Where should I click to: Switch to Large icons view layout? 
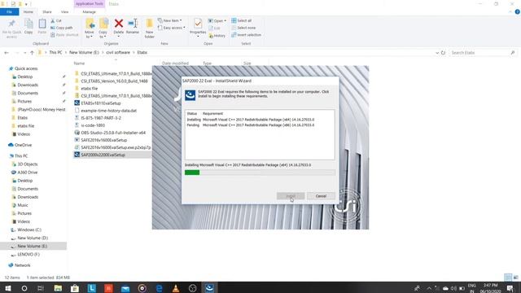(515, 277)
